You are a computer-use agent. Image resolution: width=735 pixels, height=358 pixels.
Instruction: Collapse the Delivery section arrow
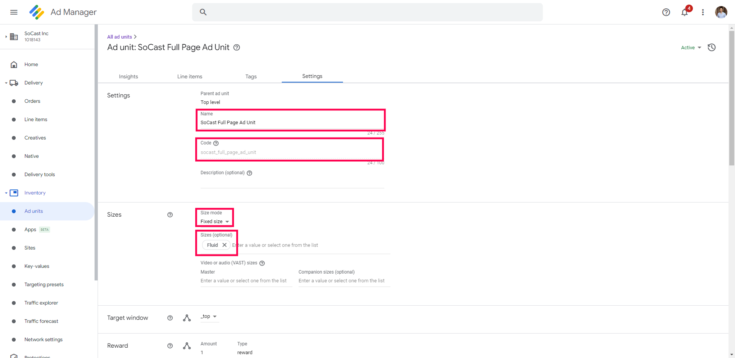6,83
